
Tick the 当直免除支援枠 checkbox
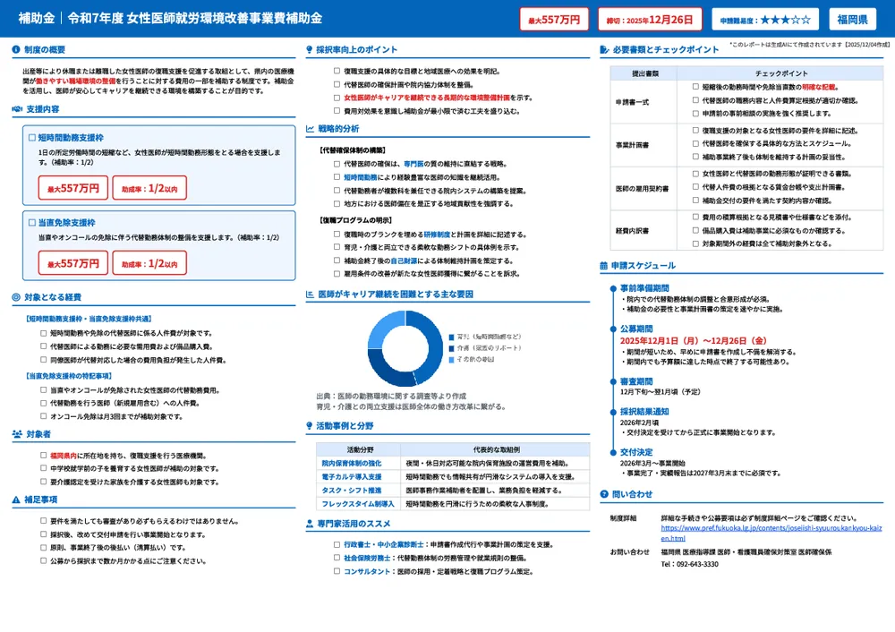pos(32,222)
